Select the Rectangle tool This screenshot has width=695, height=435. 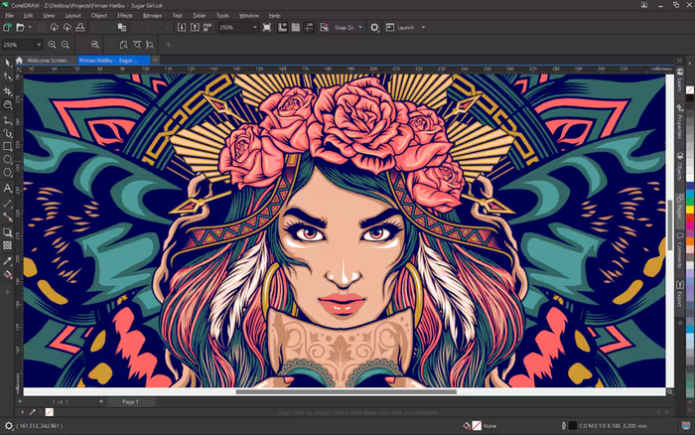[8, 146]
